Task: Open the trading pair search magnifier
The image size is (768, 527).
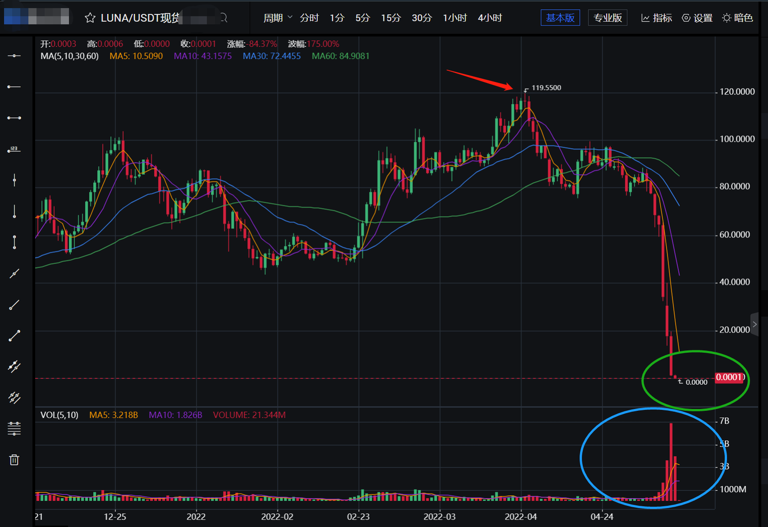Action: [x=223, y=18]
